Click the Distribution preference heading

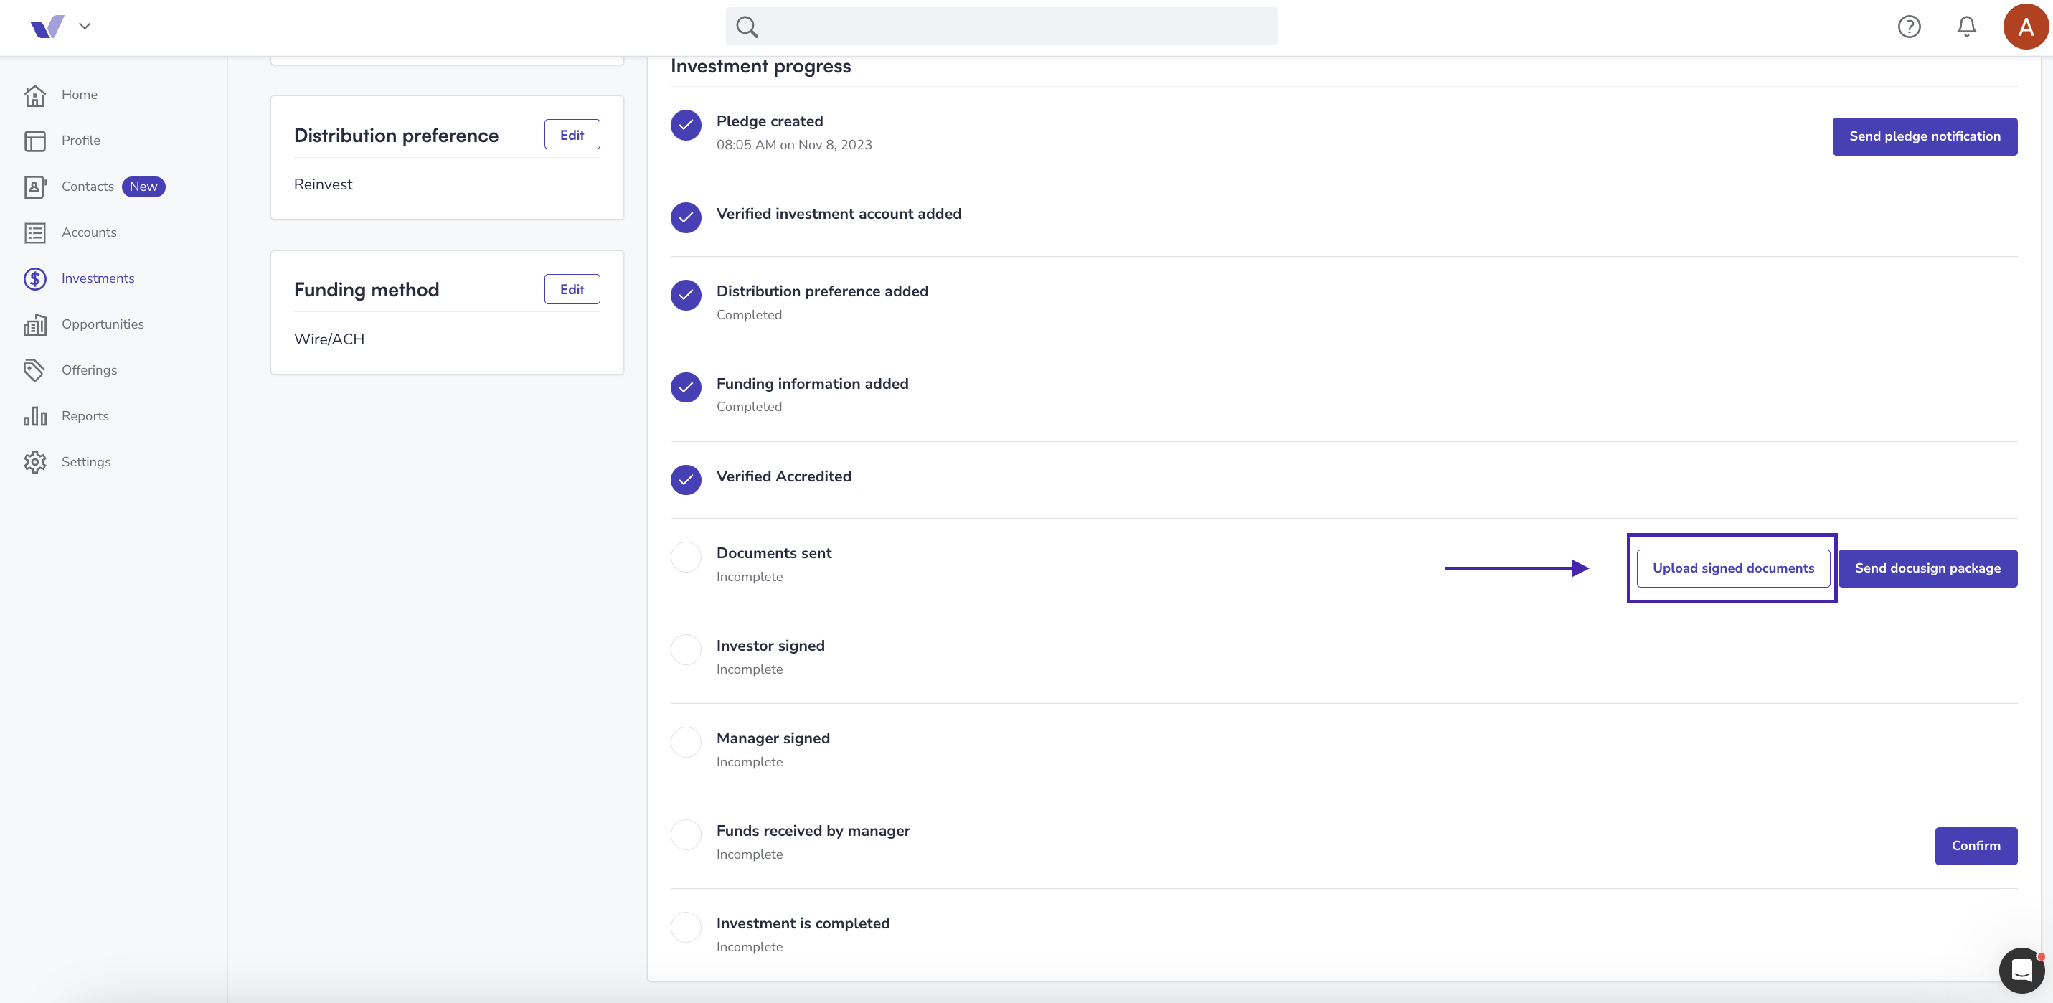coord(396,136)
